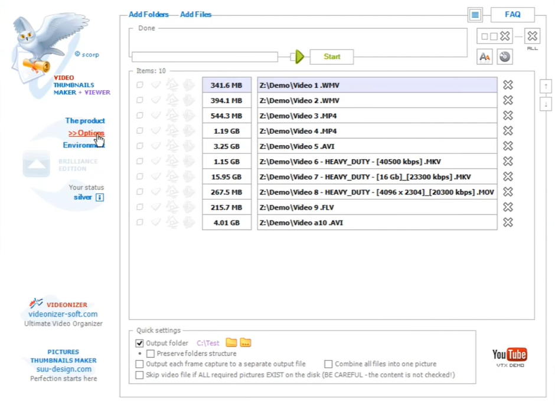Viewport: 555px width, 405px height.
Task: Click Add Files link
Action: click(195, 15)
